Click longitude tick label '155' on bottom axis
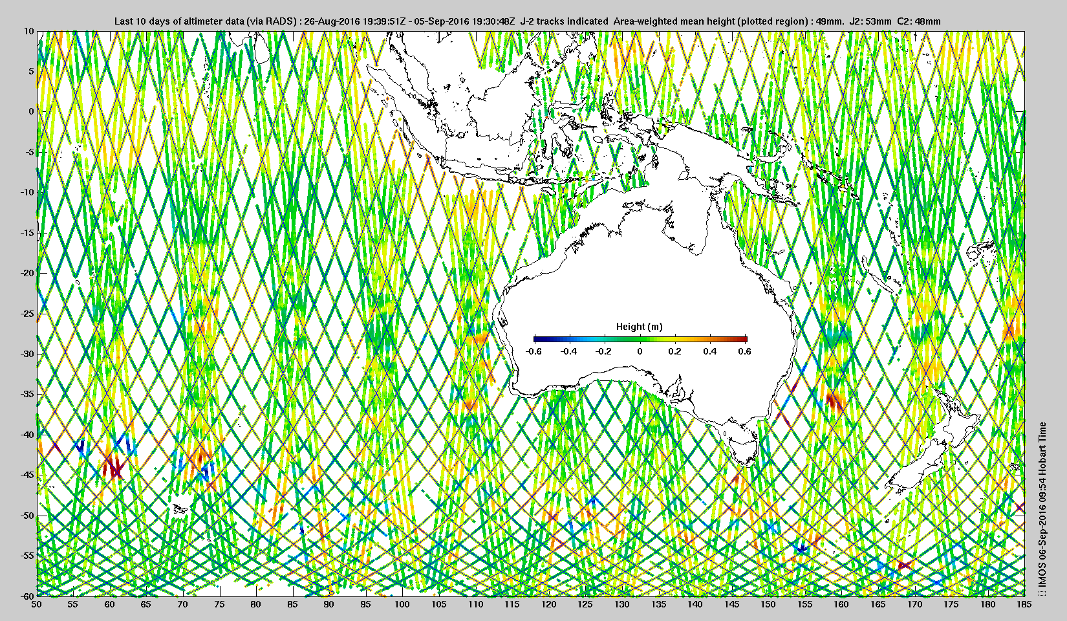 pyautogui.click(x=805, y=604)
